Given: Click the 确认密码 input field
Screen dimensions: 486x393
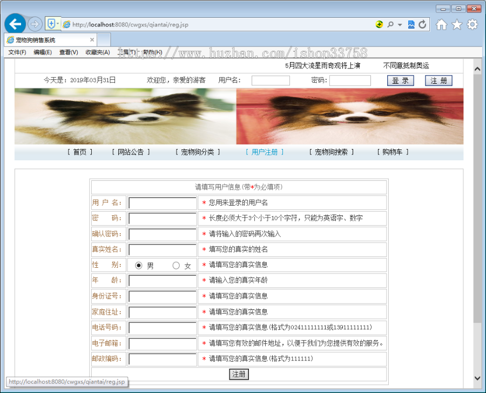Looking at the screenshot, I should (x=163, y=234).
